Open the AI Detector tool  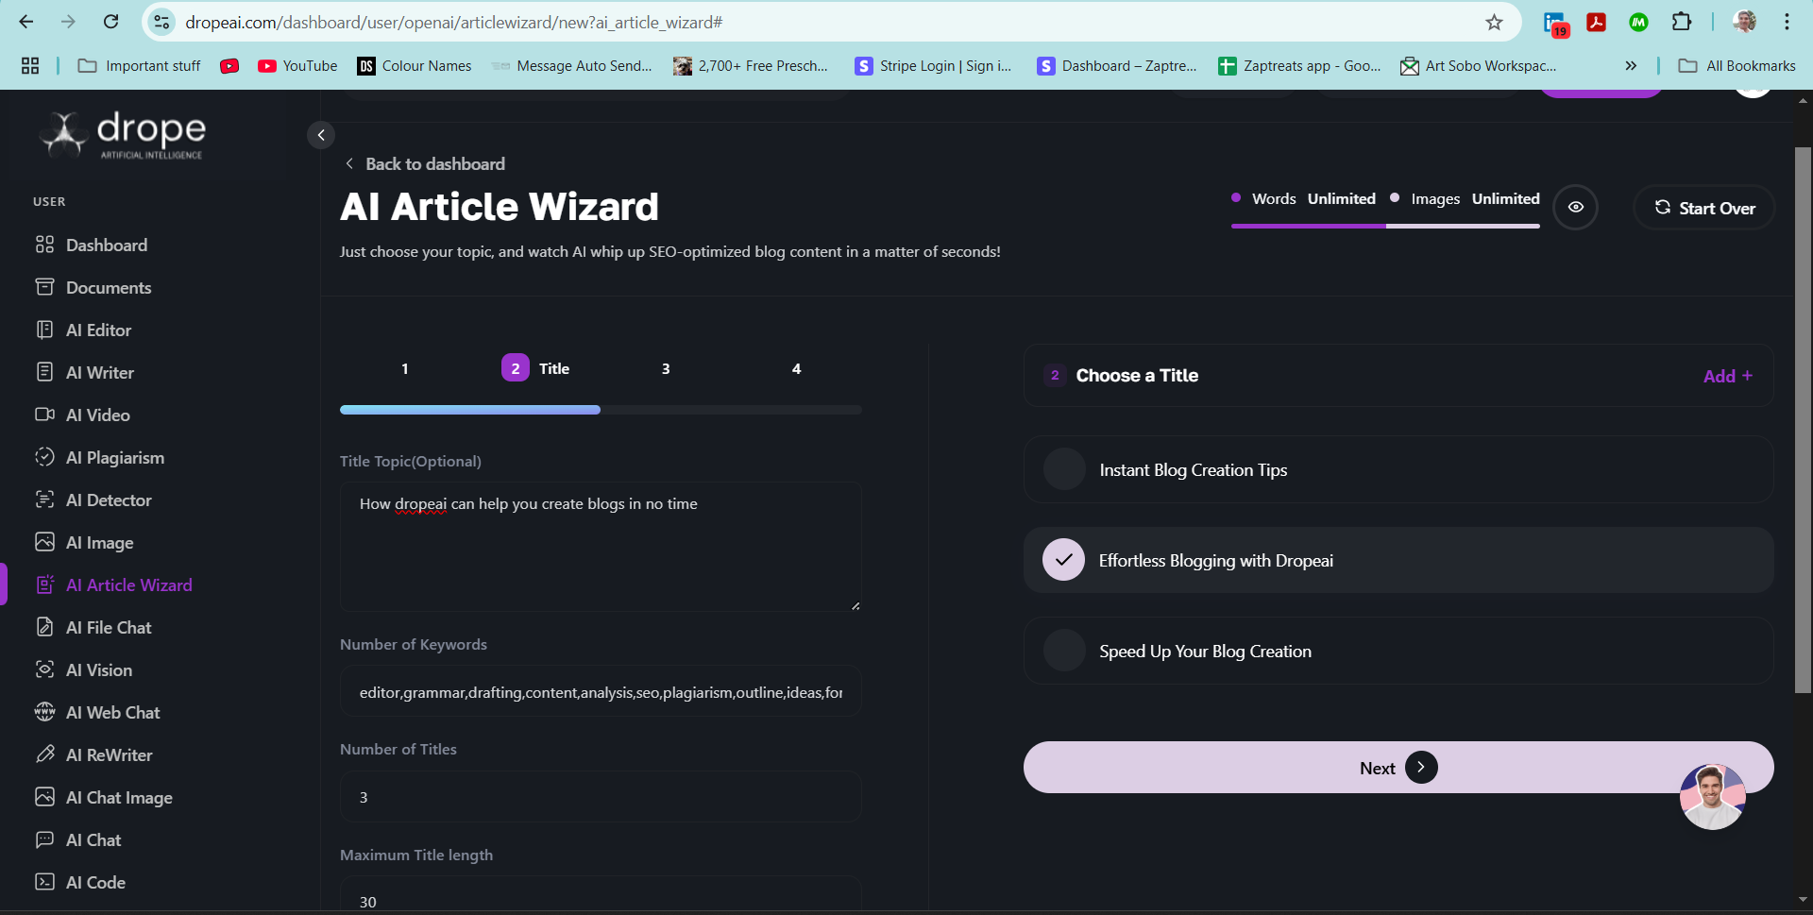[x=109, y=500]
